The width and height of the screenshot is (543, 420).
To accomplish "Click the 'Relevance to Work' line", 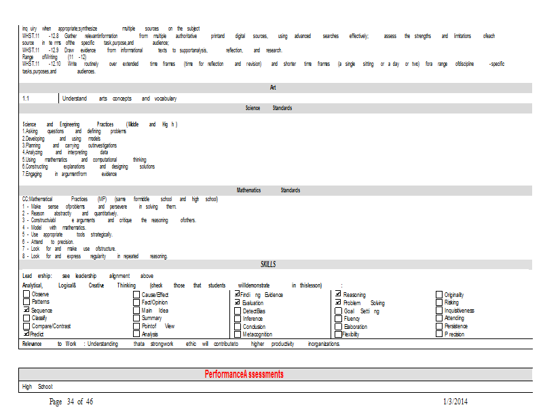I will [x=181, y=344].
